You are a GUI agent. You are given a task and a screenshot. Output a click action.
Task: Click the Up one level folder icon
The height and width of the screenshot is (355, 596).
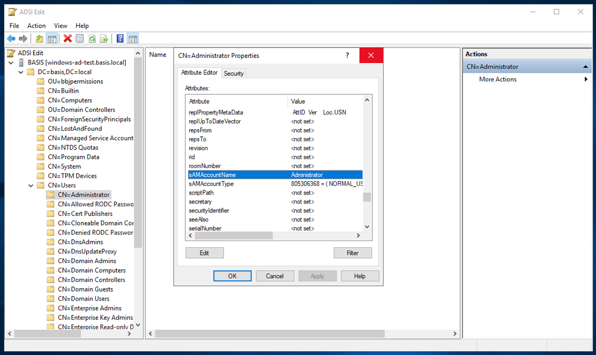tap(39, 39)
